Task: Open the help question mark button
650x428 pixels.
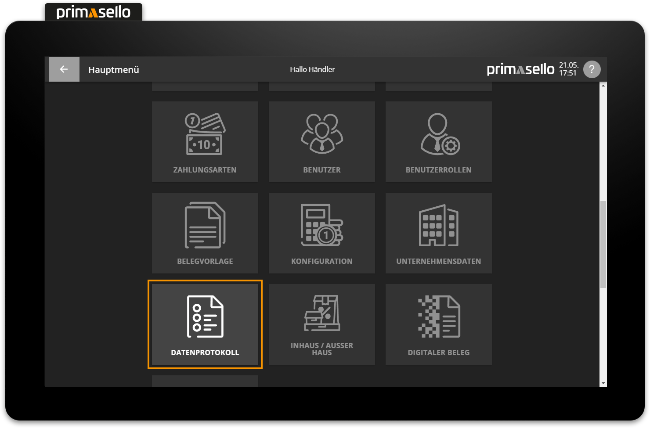Action: pos(592,69)
